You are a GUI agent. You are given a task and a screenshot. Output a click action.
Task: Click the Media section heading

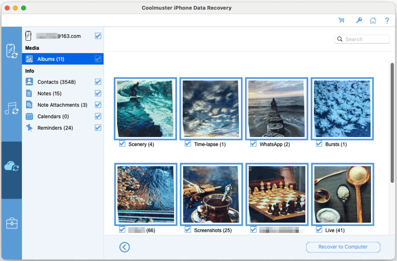pos(32,48)
